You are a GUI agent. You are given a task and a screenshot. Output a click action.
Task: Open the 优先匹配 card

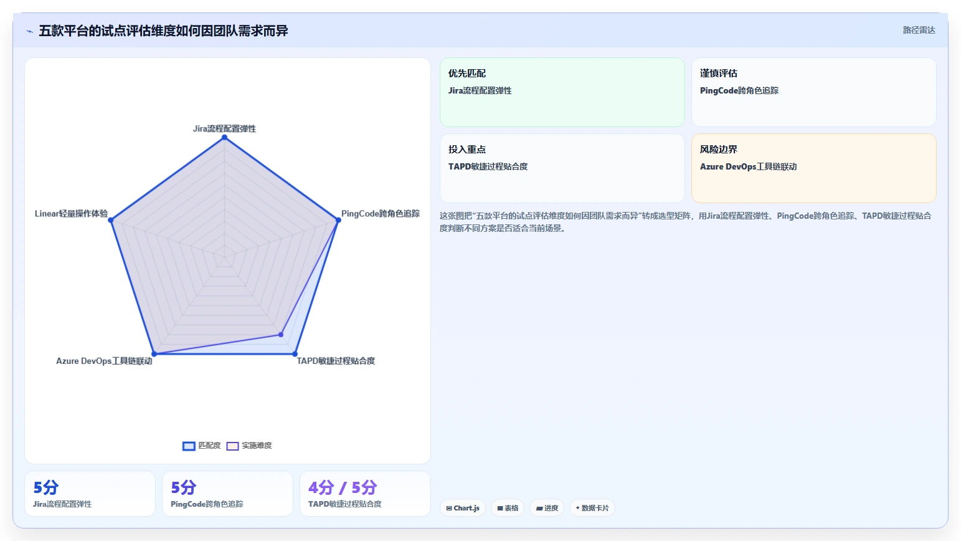tap(562, 92)
